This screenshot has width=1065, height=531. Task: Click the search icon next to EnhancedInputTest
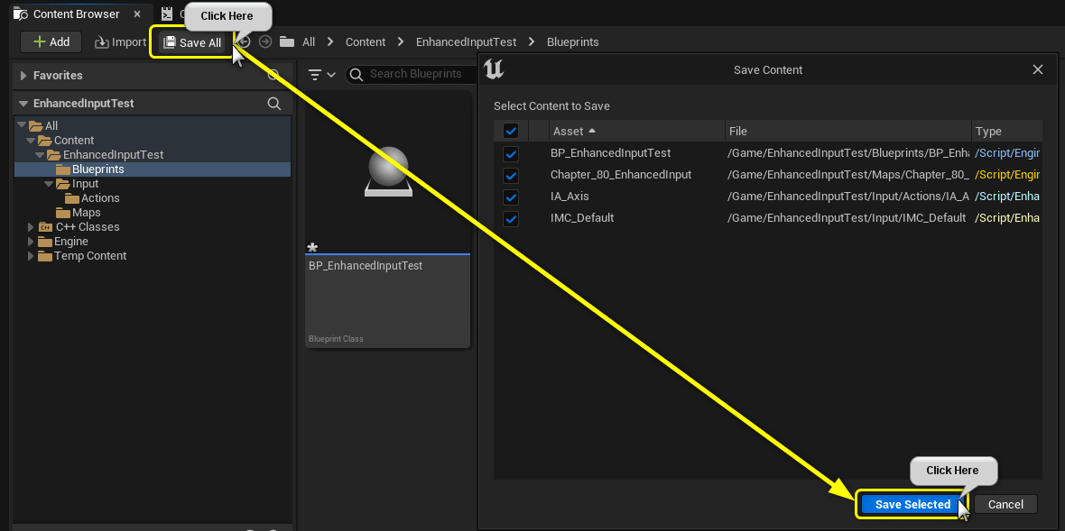click(274, 103)
